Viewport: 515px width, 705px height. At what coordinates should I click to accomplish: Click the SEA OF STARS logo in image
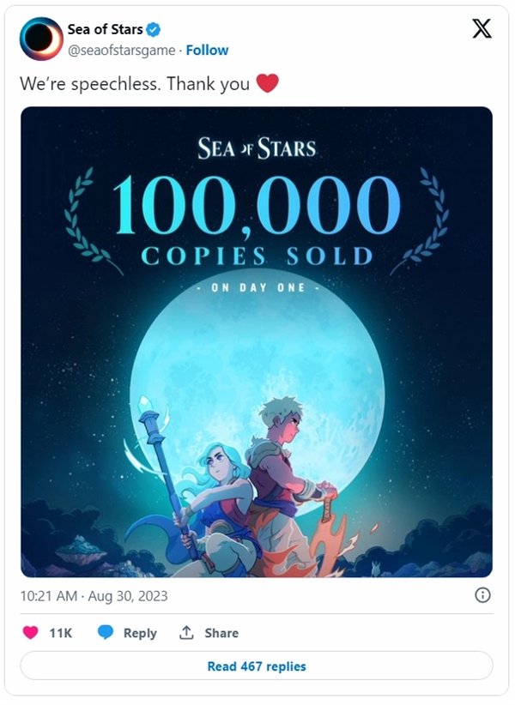(257, 148)
